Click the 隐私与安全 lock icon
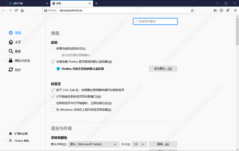 [11, 60]
